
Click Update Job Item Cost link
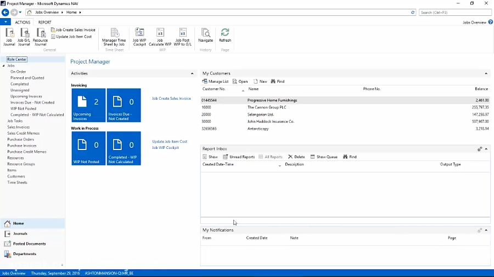click(170, 141)
